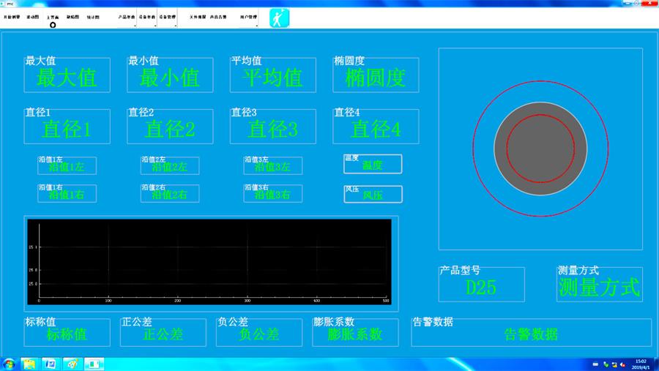This screenshot has height=371, width=659.
Task: Switch to the 波动图 view
Action: click(x=33, y=16)
